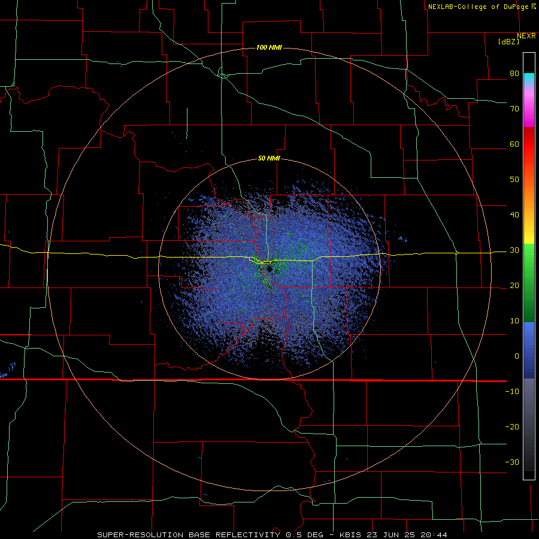Click the SUPER-RESOLUTION BASE REFLECTIVITY caption
The width and height of the screenshot is (539, 539).
pos(189,535)
